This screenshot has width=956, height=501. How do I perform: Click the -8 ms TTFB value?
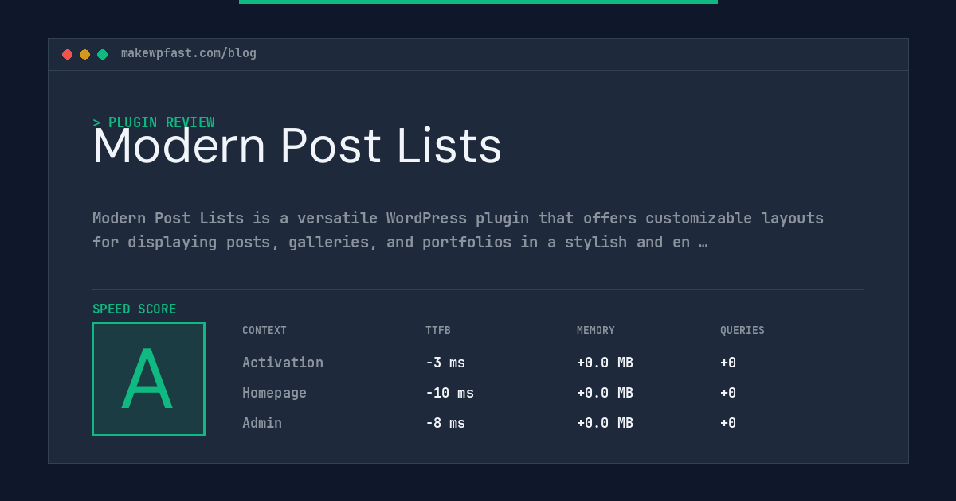(x=445, y=423)
